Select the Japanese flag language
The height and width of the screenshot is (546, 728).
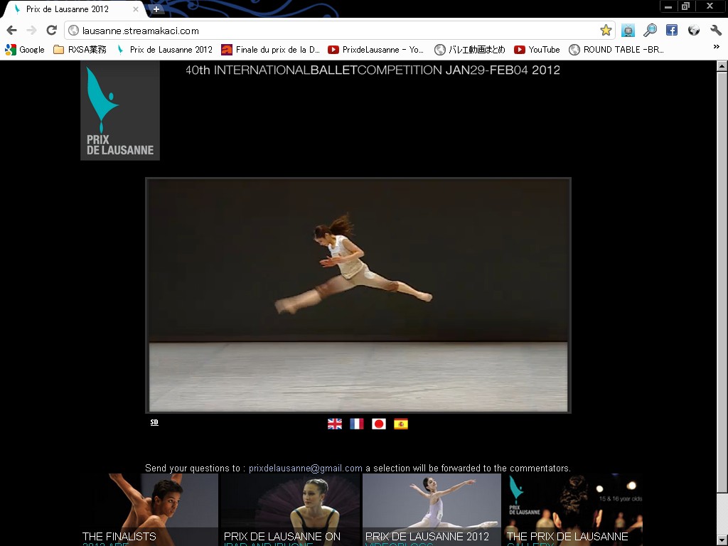[379, 424]
